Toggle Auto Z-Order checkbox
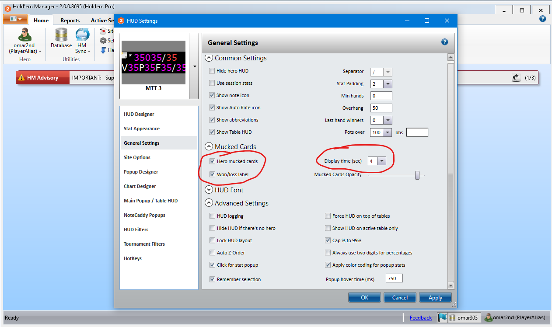This screenshot has height=327, width=552. (x=213, y=253)
